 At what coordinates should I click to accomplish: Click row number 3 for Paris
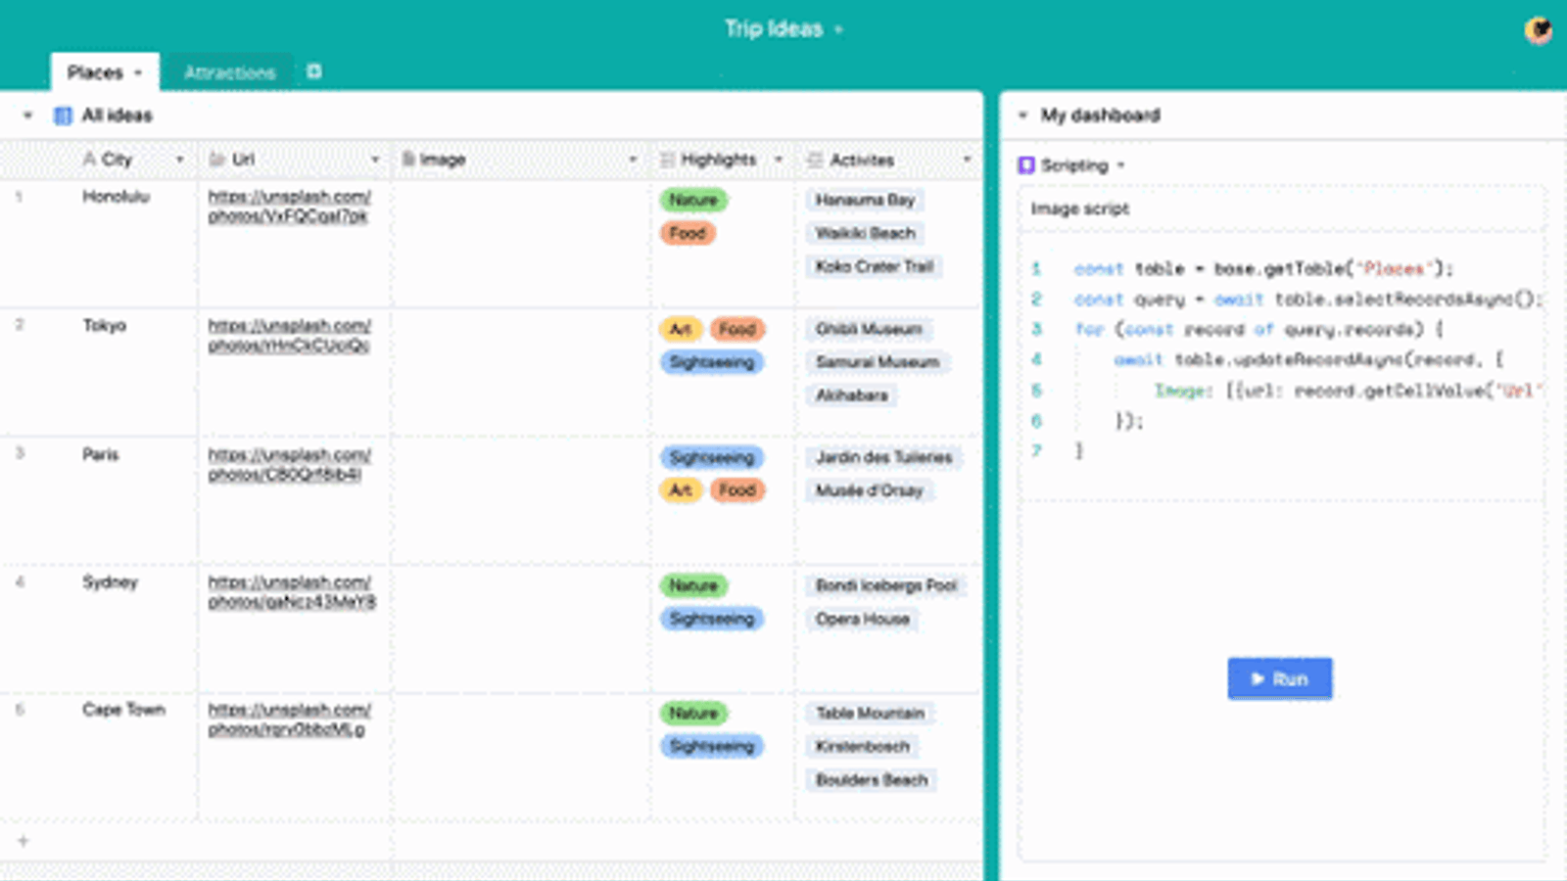(x=20, y=454)
